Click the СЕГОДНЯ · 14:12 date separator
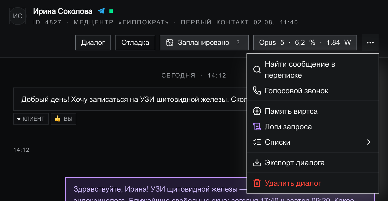This screenshot has height=201, width=388. 194,75
